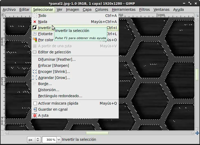The height and width of the screenshot is (145, 200).
Task: Toggle the quick mask button at bottom left
Action: pos(3,133)
